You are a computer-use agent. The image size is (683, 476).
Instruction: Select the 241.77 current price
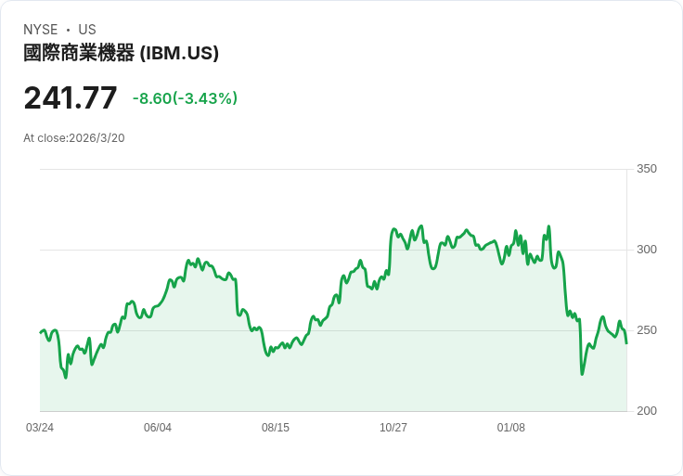pyautogui.click(x=71, y=98)
